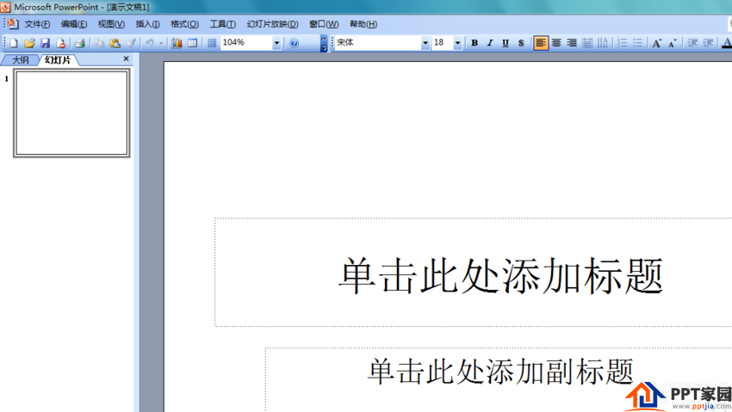
Task: Create a new blank presentation
Action: pyautogui.click(x=14, y=43)
